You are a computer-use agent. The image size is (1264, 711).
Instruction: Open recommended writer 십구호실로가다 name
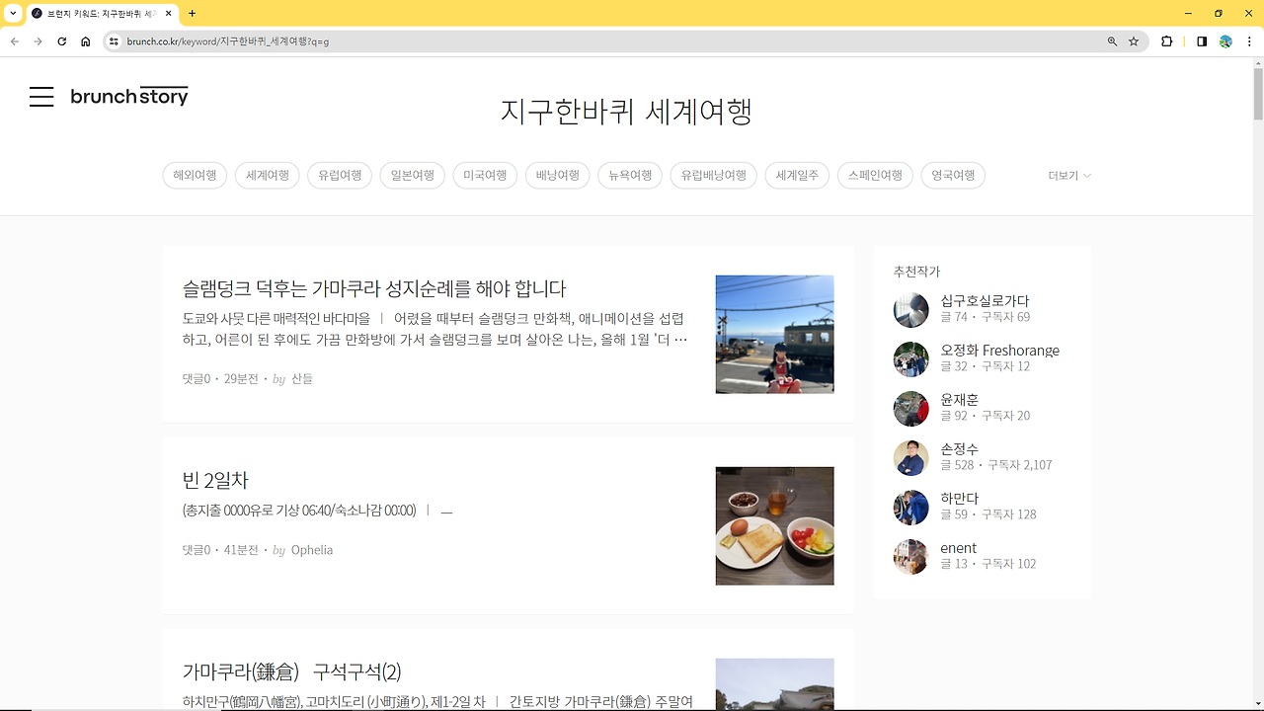[985, 301]
